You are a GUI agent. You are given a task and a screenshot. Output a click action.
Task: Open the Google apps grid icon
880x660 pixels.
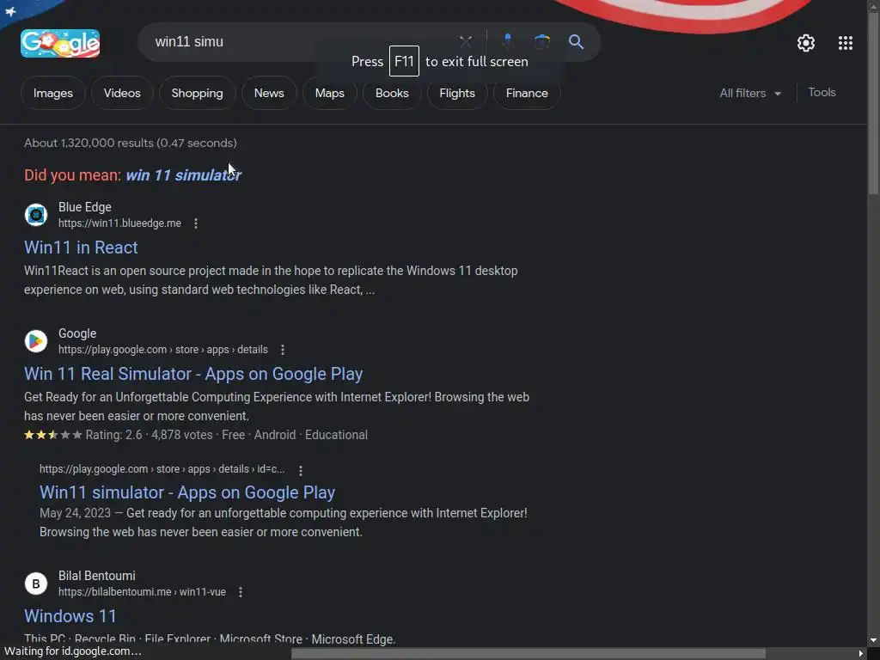pyautogui.click(x=846, y=43)
